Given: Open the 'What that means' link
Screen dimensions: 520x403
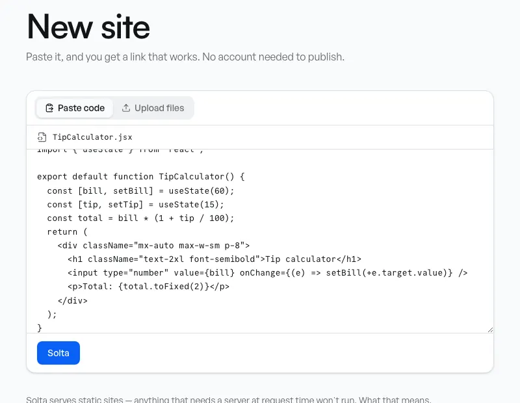Looking at the screenshot, I should [x=395, y=400].
